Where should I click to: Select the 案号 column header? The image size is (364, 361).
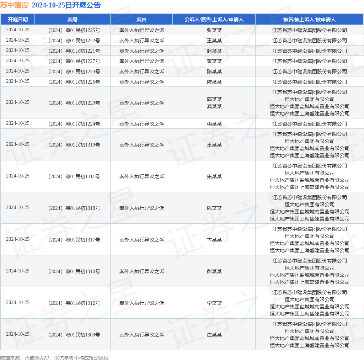73,20
